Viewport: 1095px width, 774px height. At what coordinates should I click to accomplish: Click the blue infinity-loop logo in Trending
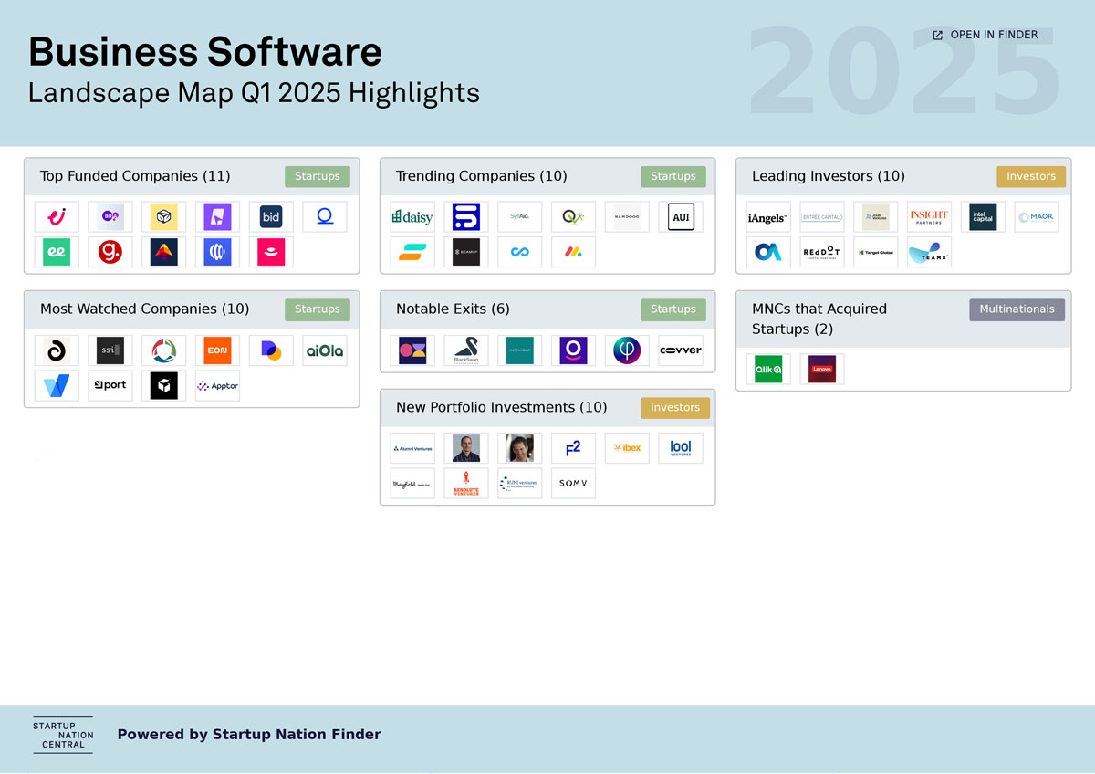(520, 252)
